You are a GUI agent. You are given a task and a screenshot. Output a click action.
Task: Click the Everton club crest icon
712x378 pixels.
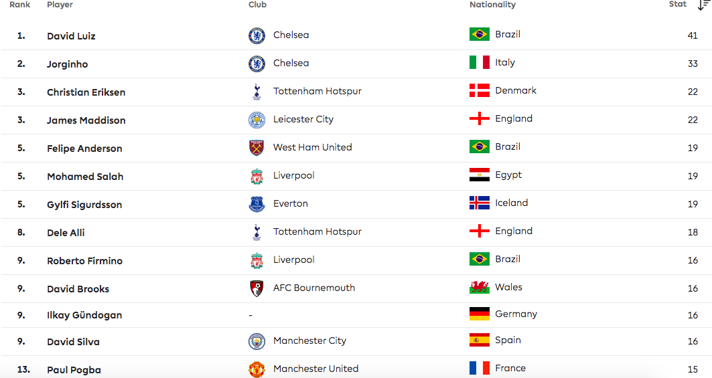click(x=257, y=204)
